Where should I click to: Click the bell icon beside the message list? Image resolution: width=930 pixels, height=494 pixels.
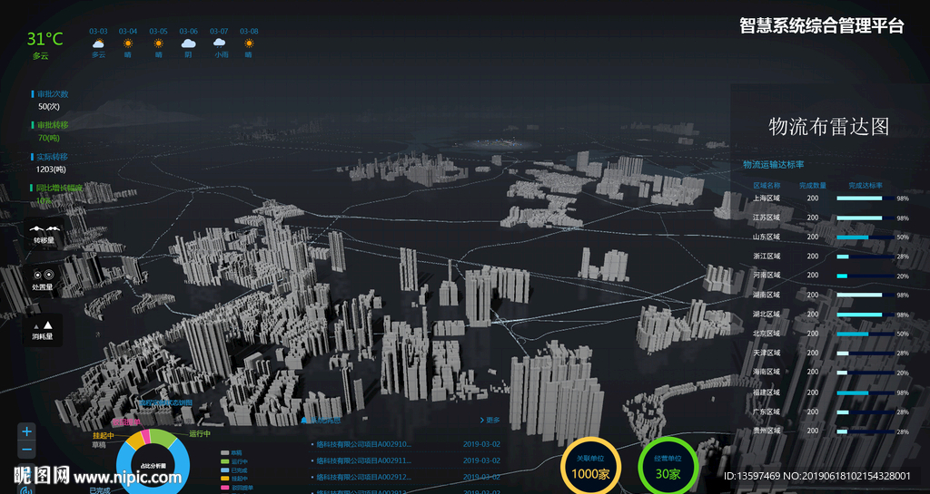click(x=305, y=420)
